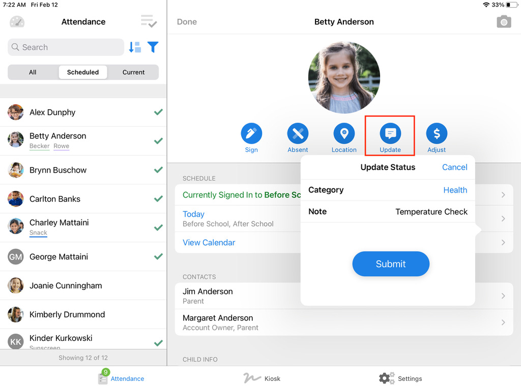Expand Margaret Anderson contact chevron
Image resolution: width=521 pixels, height=390 pixels.
click(x=503, y=322)
